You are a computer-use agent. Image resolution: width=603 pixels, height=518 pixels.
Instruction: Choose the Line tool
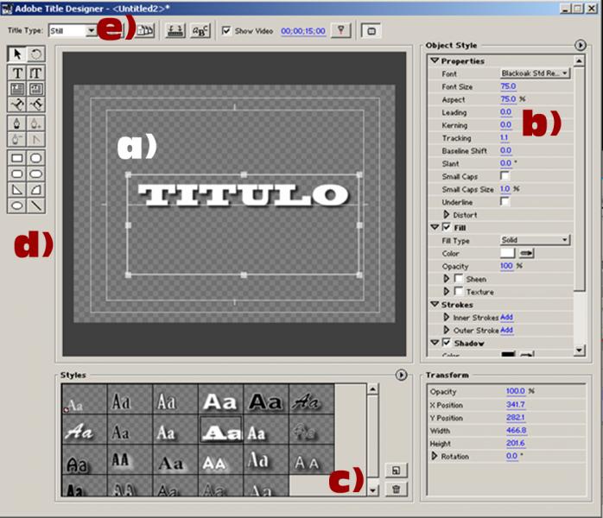(37, 206)
